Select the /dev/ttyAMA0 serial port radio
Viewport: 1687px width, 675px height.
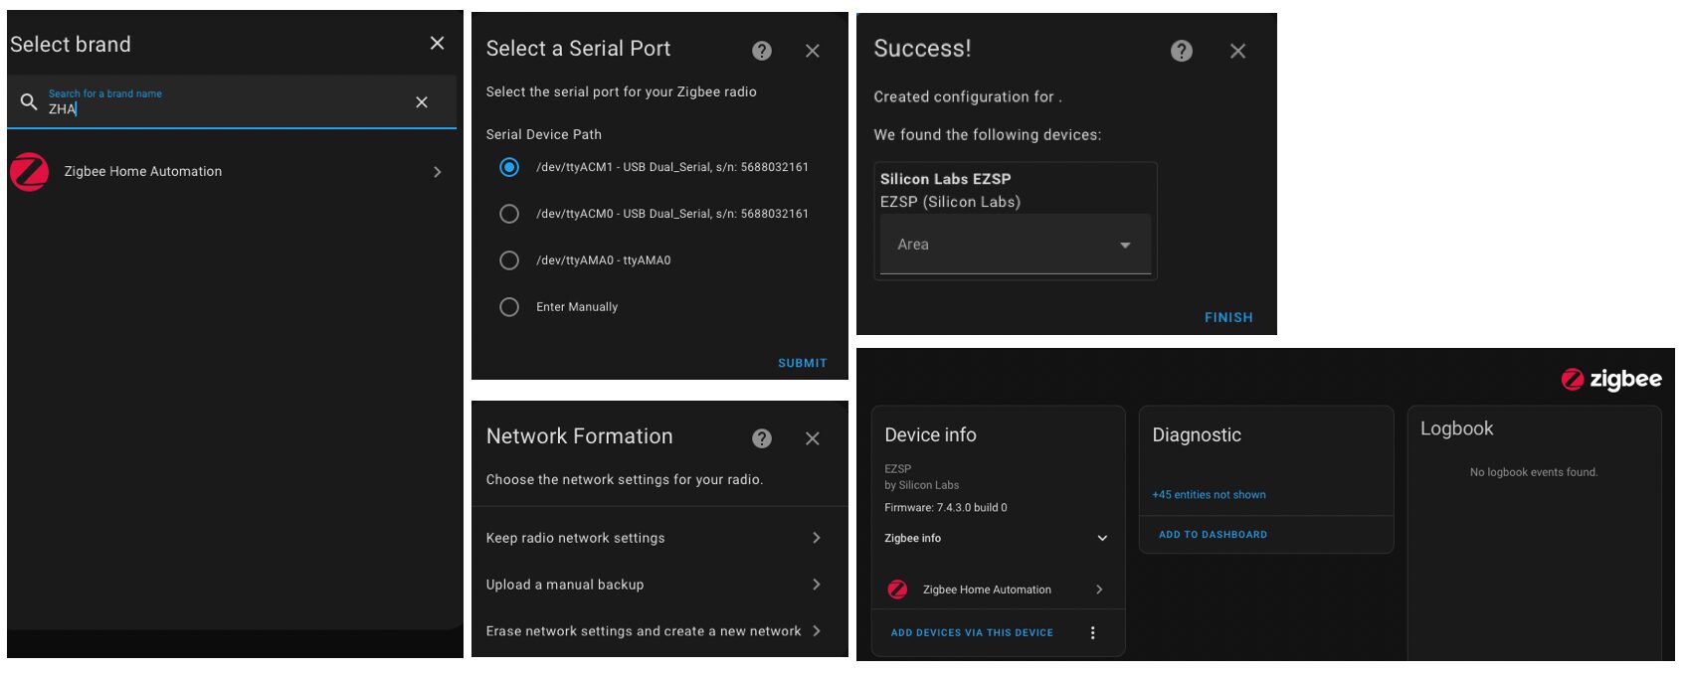[509, 260]
